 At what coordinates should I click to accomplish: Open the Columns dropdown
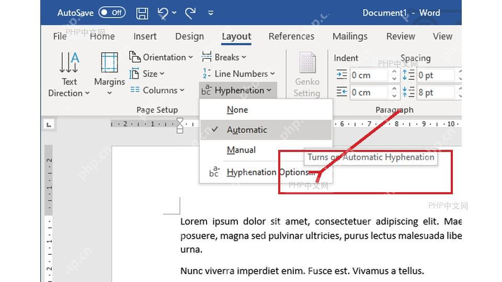(x=157, y=90)
